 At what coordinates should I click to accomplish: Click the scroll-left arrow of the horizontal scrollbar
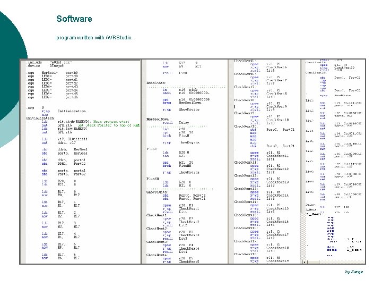(305, 262)
